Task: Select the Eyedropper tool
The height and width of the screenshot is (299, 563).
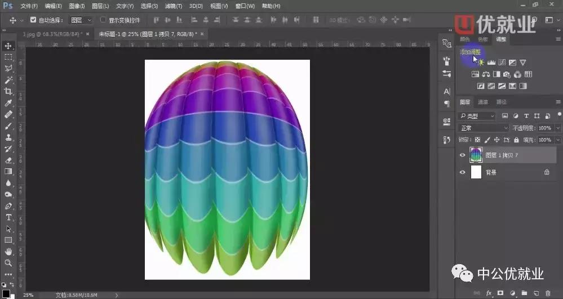Action: click(8, 103)
